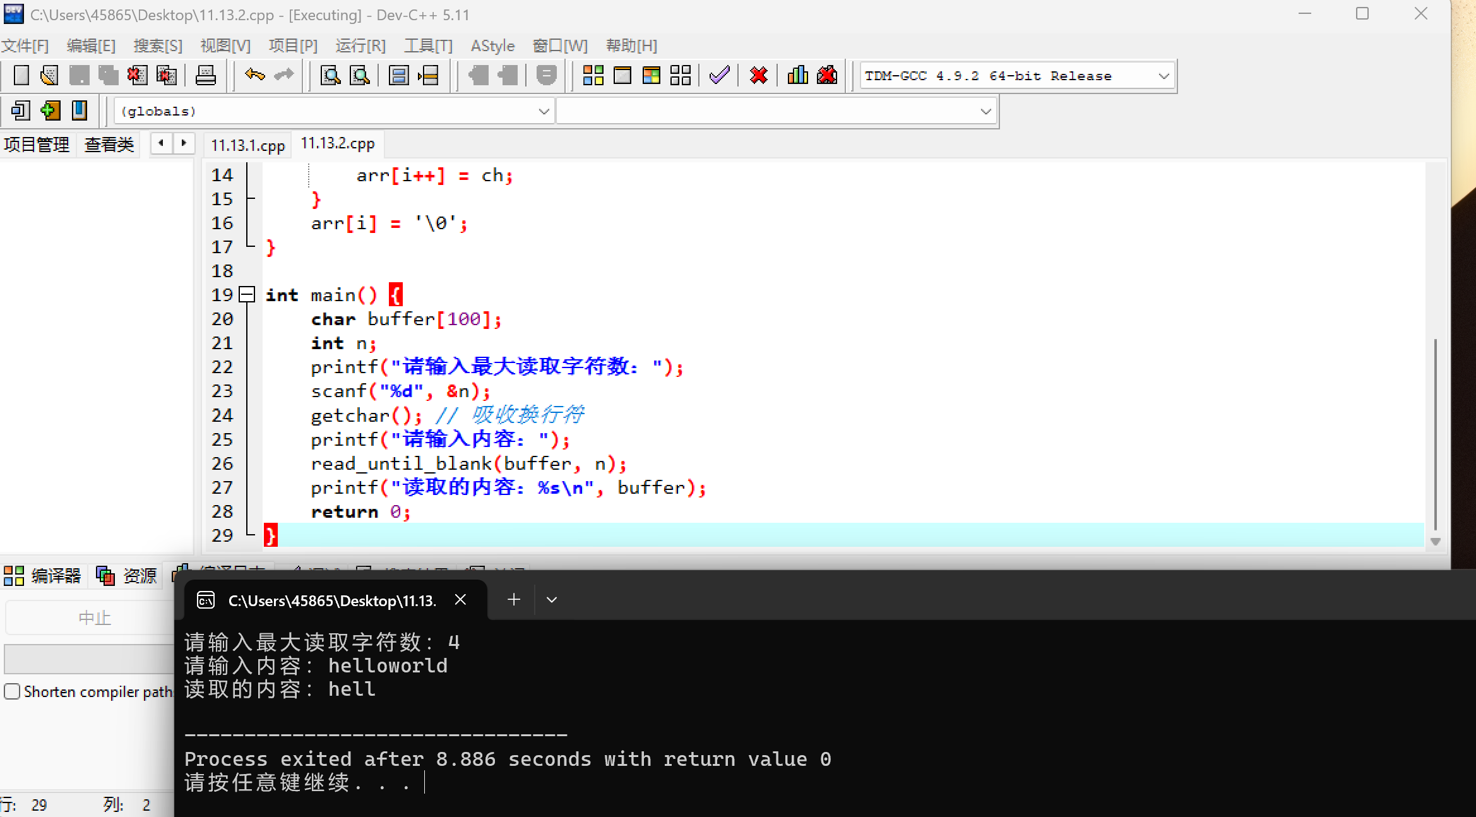Expand the (globals) scope dropdown
This screenshot has width=1476, height=817.
544,111
